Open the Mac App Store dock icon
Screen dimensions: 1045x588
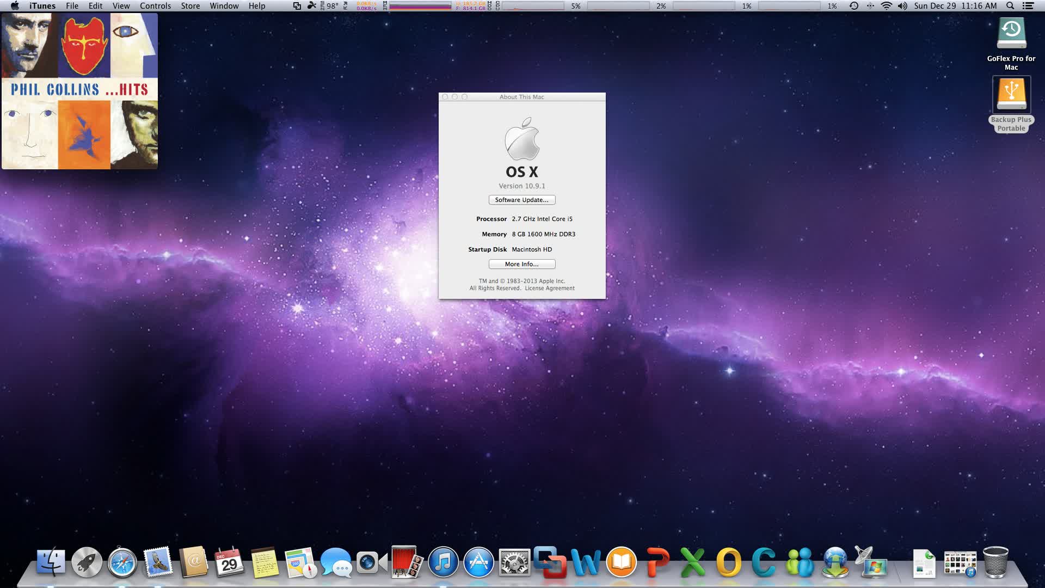(x=478, y=562)
